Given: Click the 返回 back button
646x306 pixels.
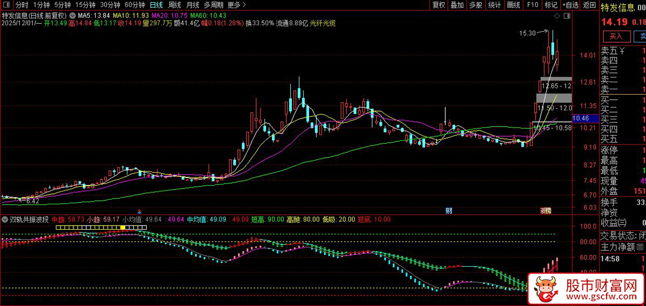Looking at the screenshot, I should click(589, 5).
